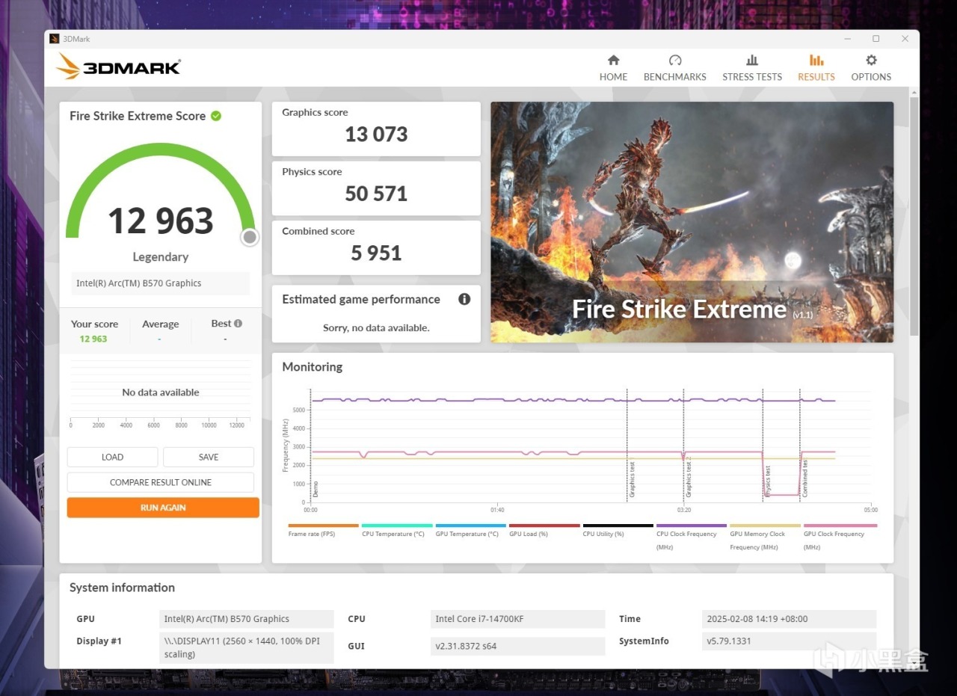Click the large 12 963 score in the gauge
Image resolution: width=957 pixels, height=696 pixels.
(161, 221)
